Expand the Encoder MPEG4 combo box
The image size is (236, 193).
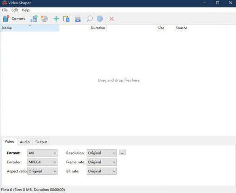point(42,162)
